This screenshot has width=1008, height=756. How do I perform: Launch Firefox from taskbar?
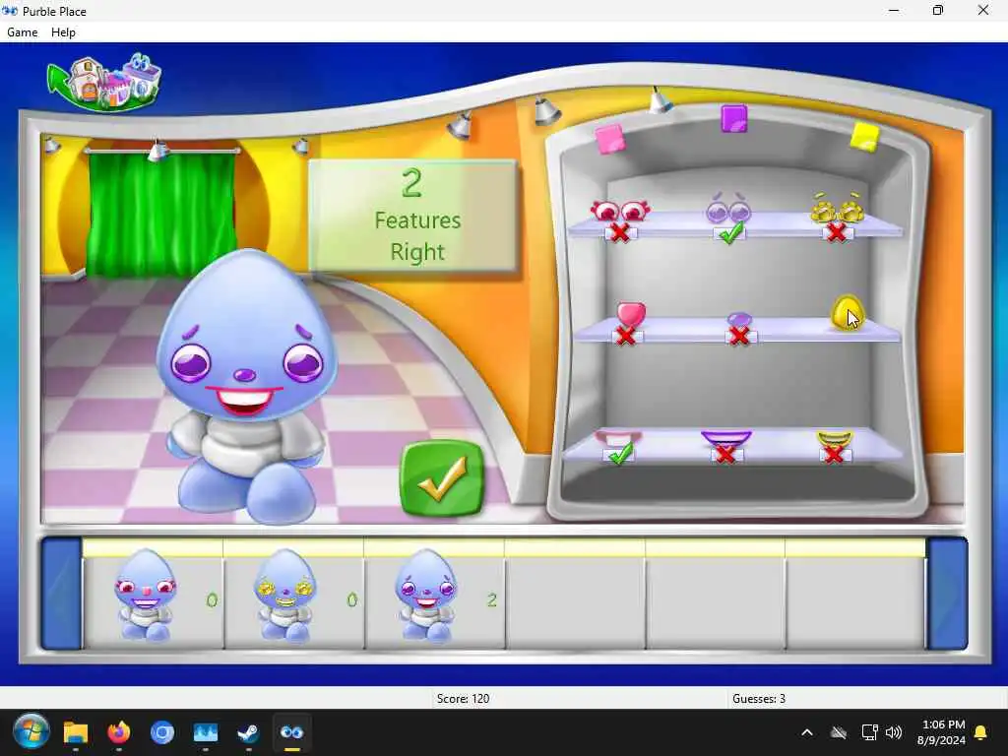point(118,732)
